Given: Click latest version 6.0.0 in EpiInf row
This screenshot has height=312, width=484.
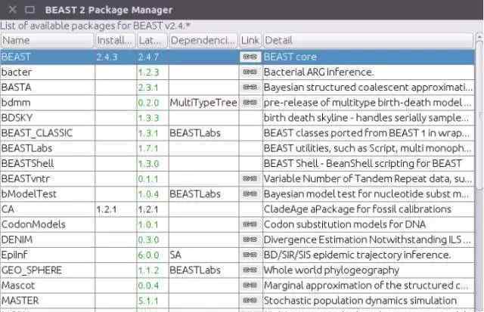Looking at the screenshot, I should pyautogui.click(x=148, y=255).
